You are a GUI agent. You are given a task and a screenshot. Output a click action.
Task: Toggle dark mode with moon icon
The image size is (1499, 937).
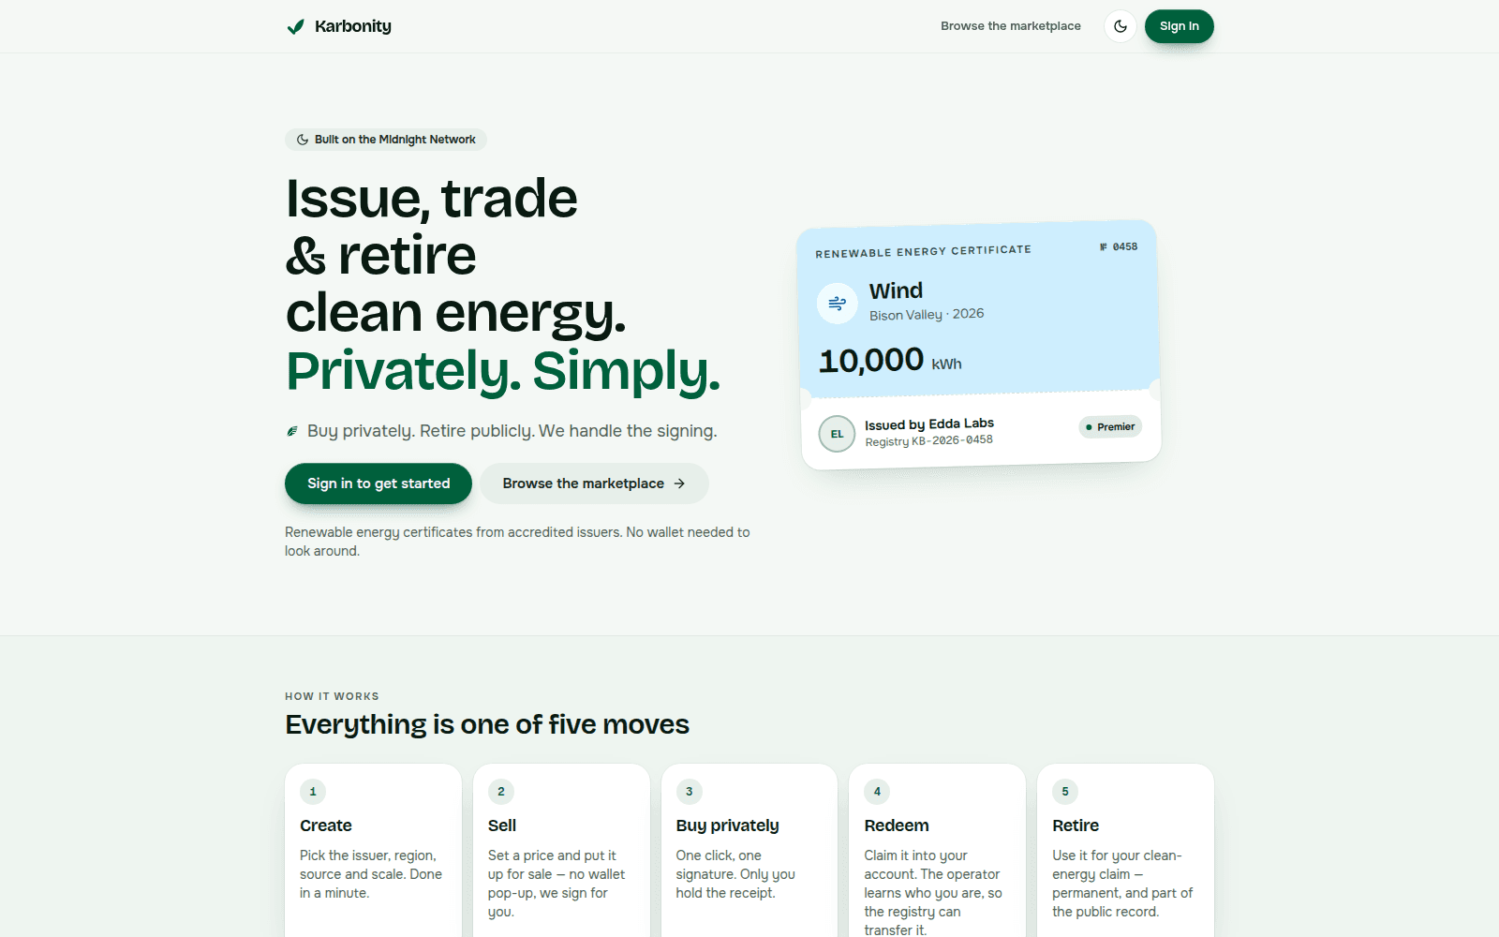[x=1121, y=26]
